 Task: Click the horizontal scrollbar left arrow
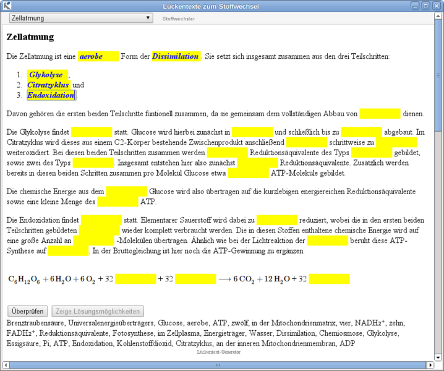point(6,365)
